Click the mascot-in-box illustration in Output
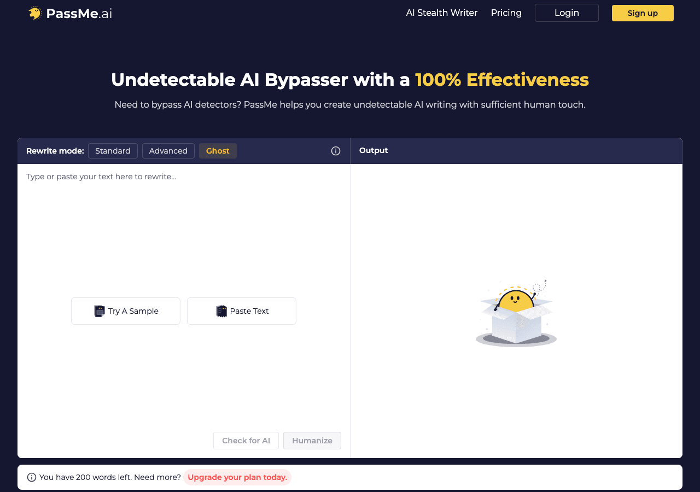This screenshot has height=492, width=700. [516, 313]
